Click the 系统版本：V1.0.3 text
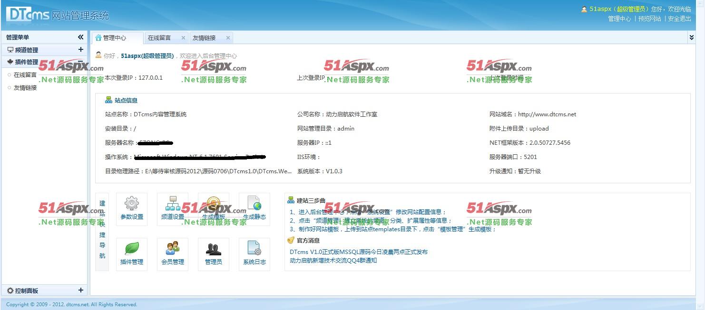Image resolution: width=705 pixels, height=310 pixels. (320, 171)
